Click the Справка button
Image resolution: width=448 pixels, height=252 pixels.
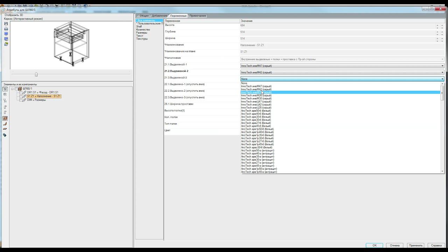[436, 245]
